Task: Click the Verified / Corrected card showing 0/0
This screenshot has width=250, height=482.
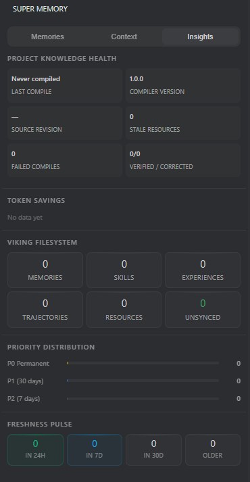Action: tap(183, 160)
